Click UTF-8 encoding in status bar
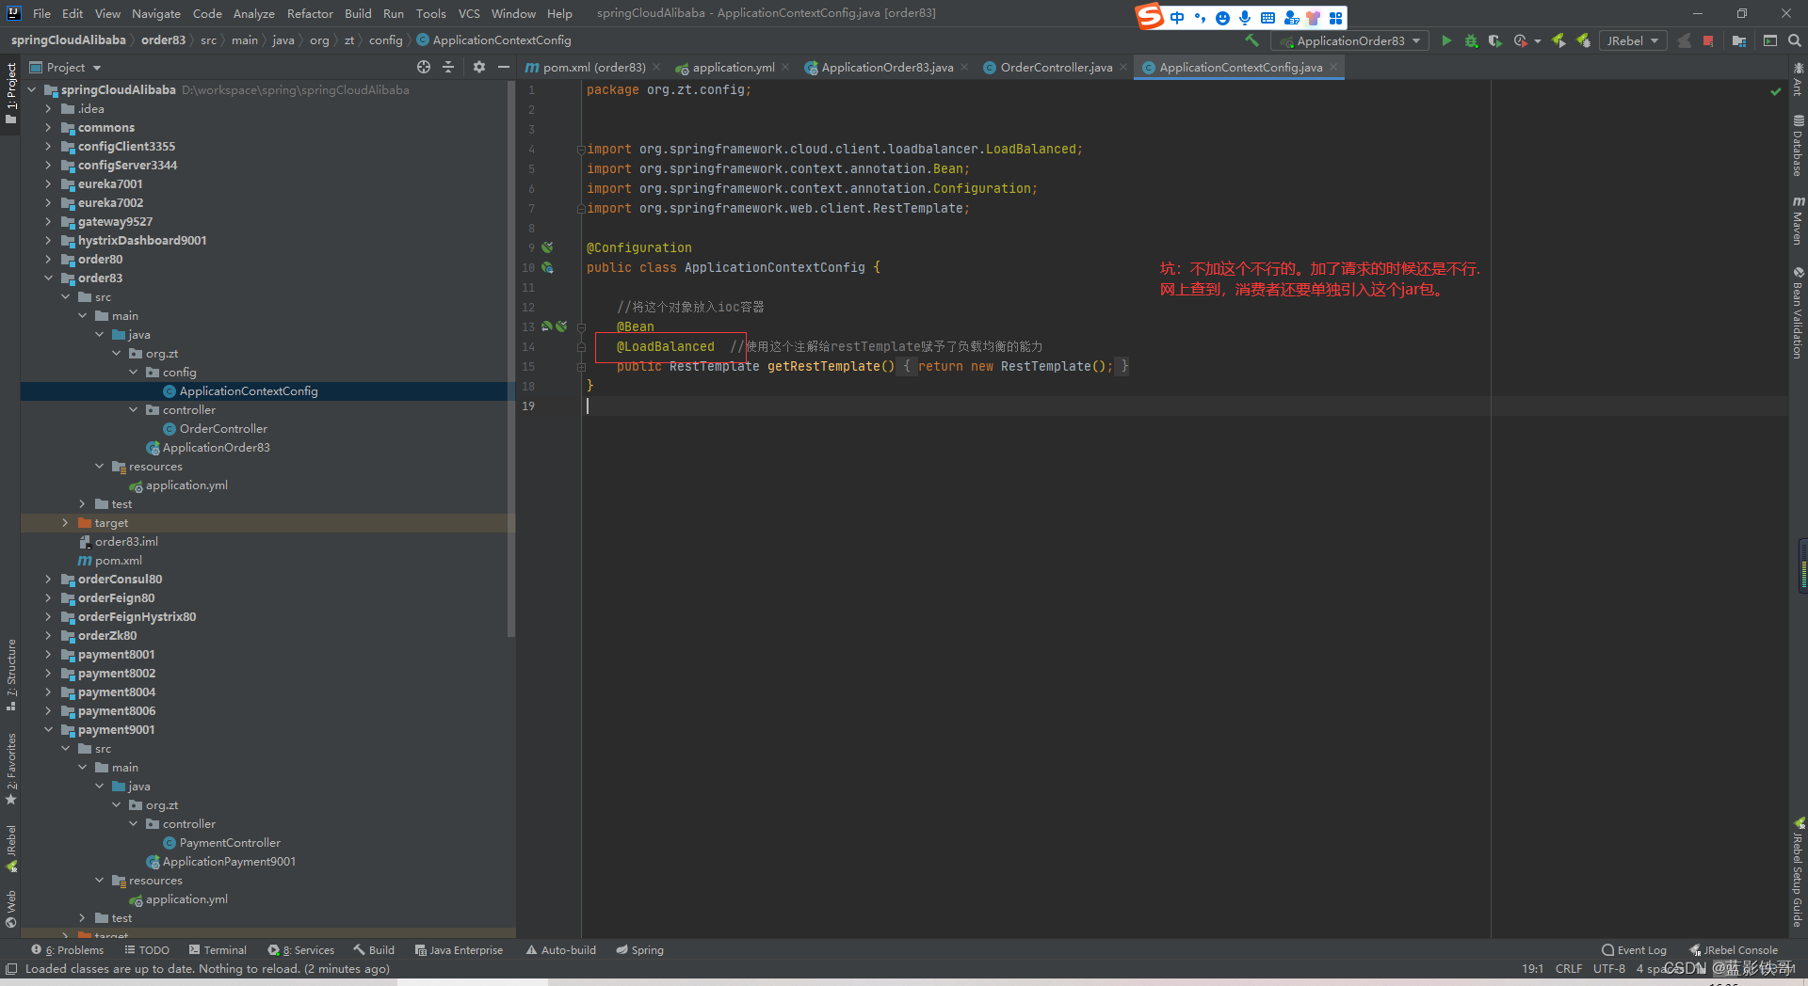Viewport: 1808px width, 986px height. (1609, 969)
